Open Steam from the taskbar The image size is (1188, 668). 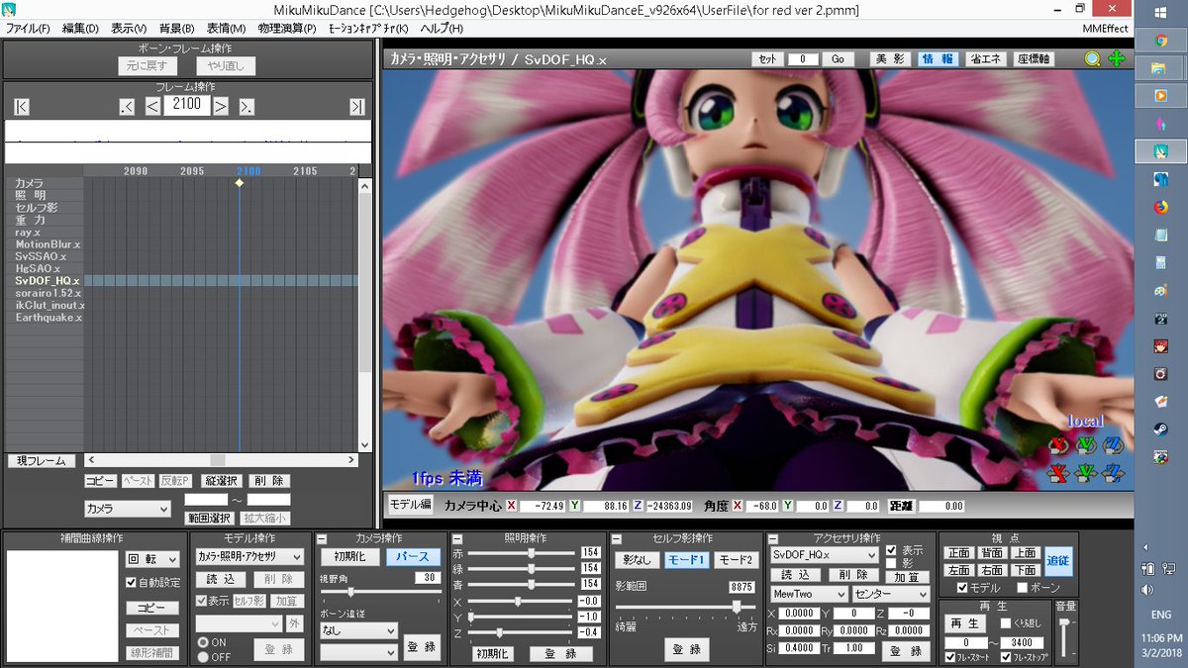click(1160, 429)
